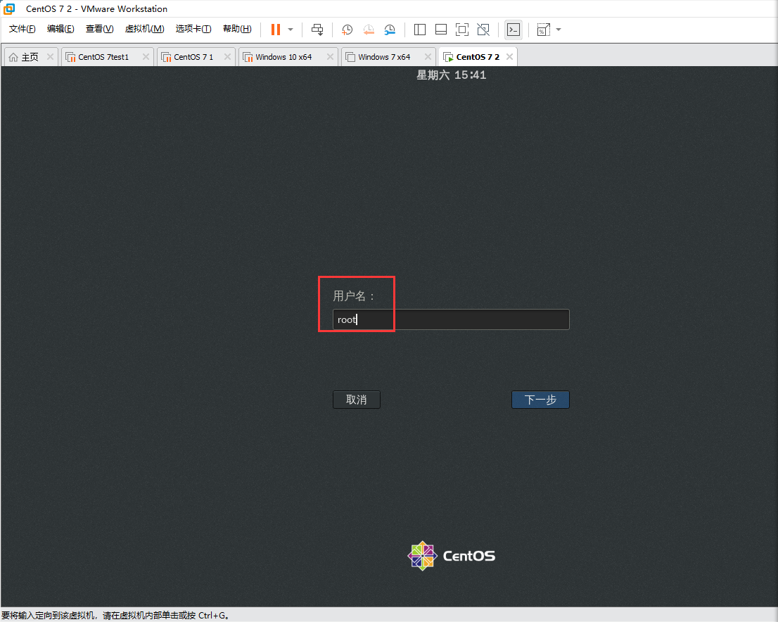778x622 pixels.
Task: Click the 星期六 15:41 clock in guest
Action: pyautogui.click(x=451, y=75)
